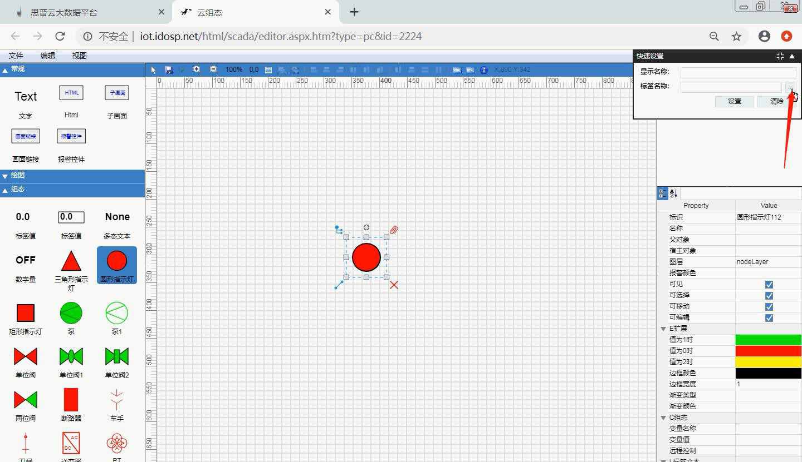The width and height of the screenshot is (802, 462).
Task: Select the pointer tool in the toolbar
Action: tap(154, 70)
